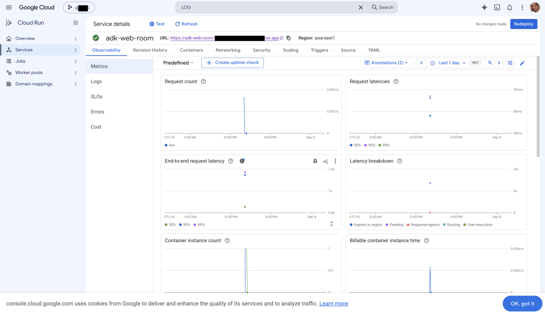Open the Last 1 day time range dropdown

click(448, 63)
